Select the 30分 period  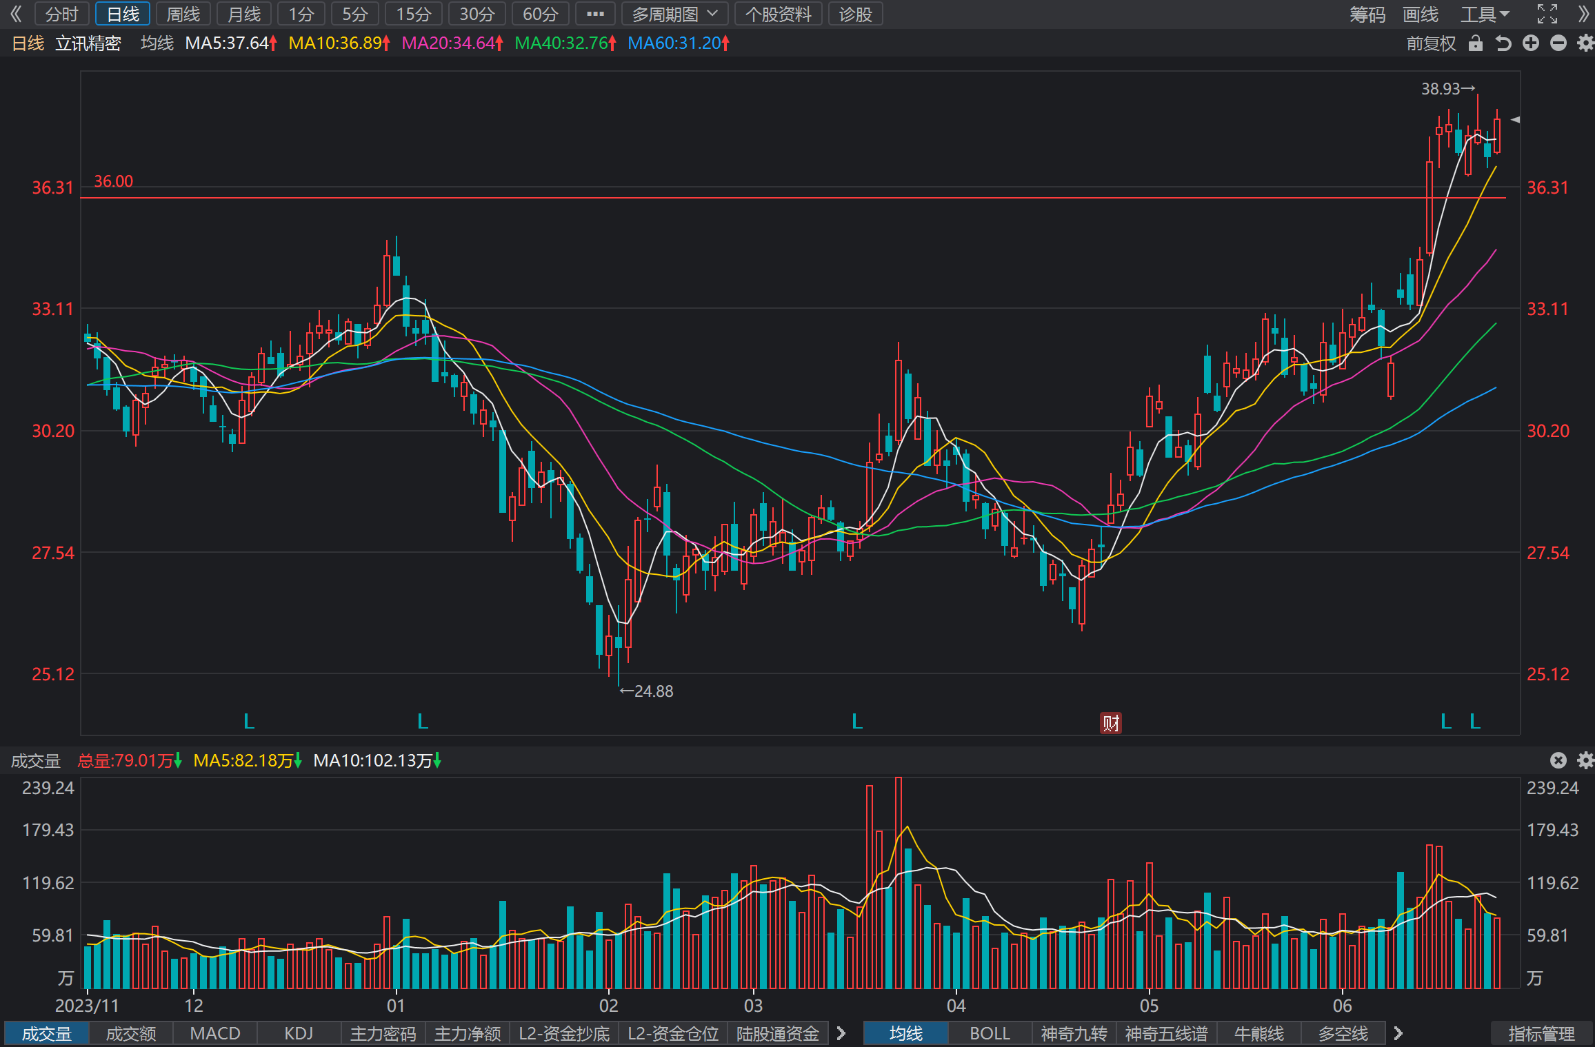tap(477, 14)
